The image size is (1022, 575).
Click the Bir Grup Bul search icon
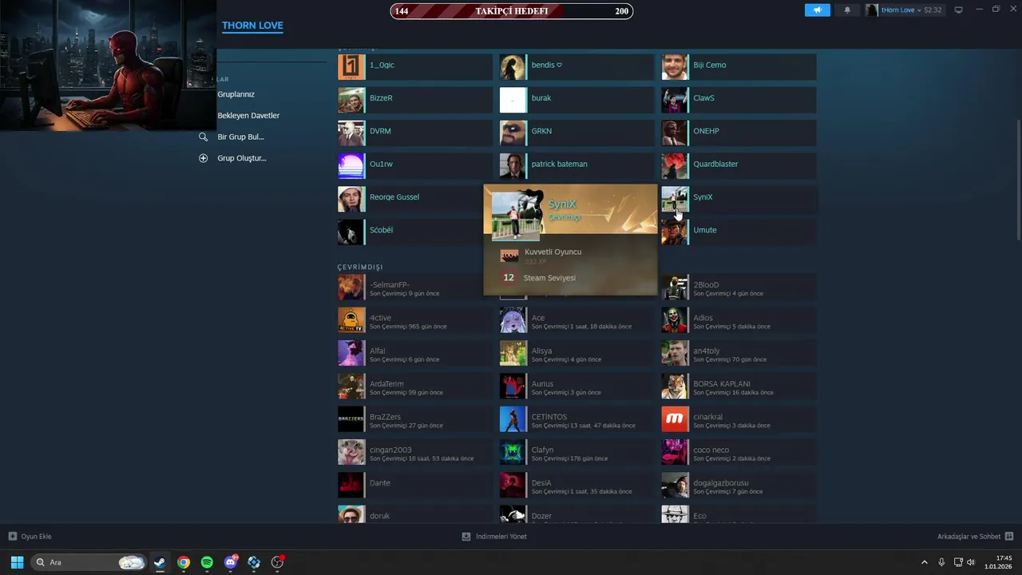tap(203, 137)
